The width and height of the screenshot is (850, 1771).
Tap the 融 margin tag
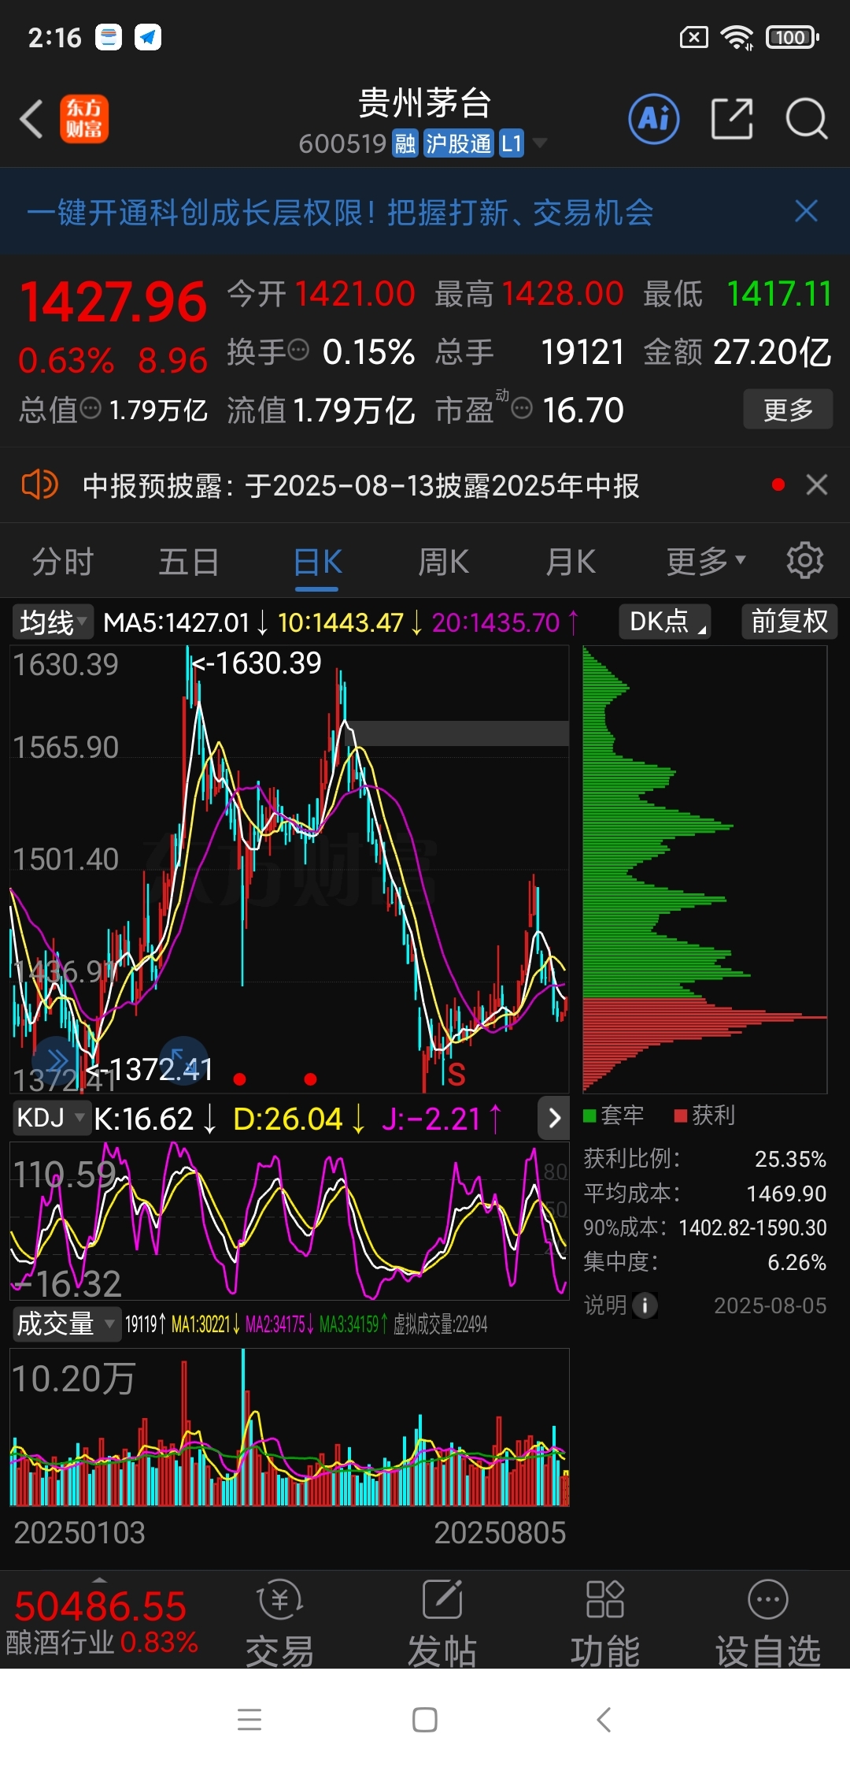(x=405, y=143)
